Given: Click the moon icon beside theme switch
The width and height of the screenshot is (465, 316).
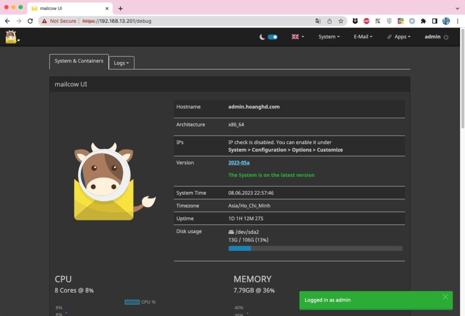Looking at the screenshot, I should point(262,37).
